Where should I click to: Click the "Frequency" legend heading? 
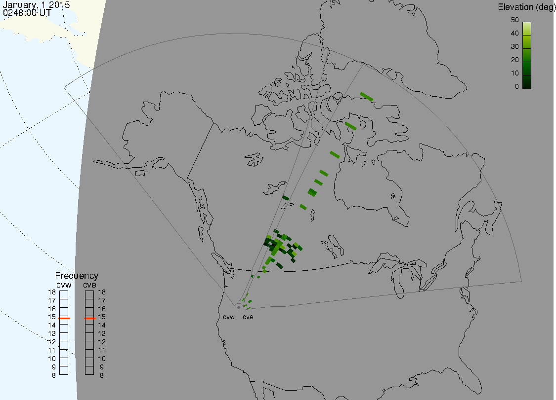click(x=77, y=276)
